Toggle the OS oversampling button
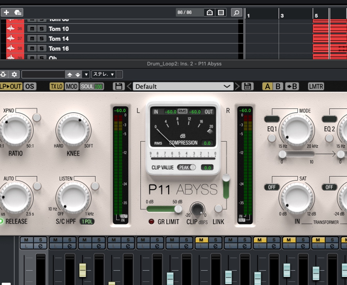 tap(29, 86)
